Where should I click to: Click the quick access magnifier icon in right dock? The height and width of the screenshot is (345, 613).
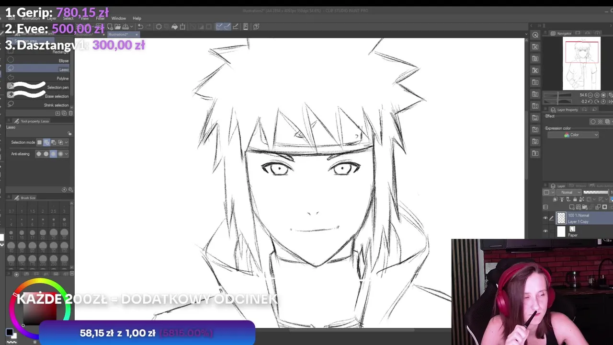tap(535, 35)
